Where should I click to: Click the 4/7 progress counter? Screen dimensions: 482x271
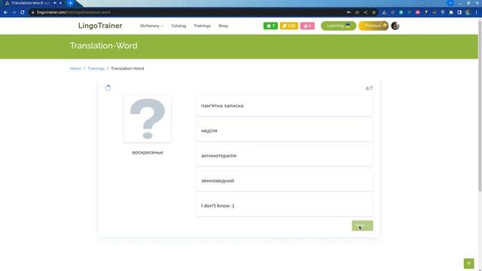(x=369, y=89)
